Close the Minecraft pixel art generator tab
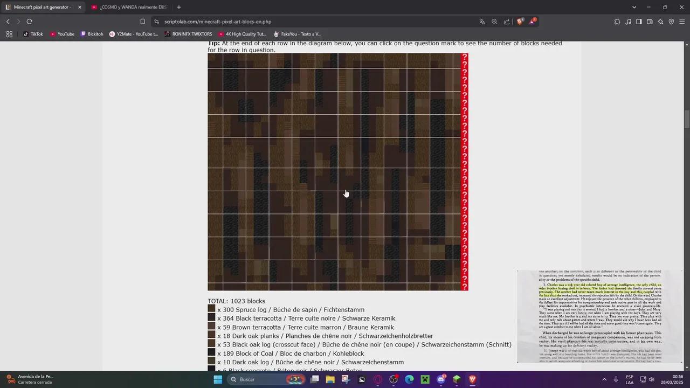Screen dimensions: 690x388 point(79,7)
